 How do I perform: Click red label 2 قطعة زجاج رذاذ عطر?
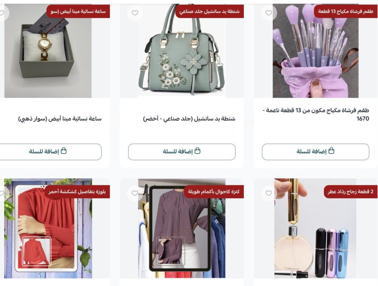(350, 192)
